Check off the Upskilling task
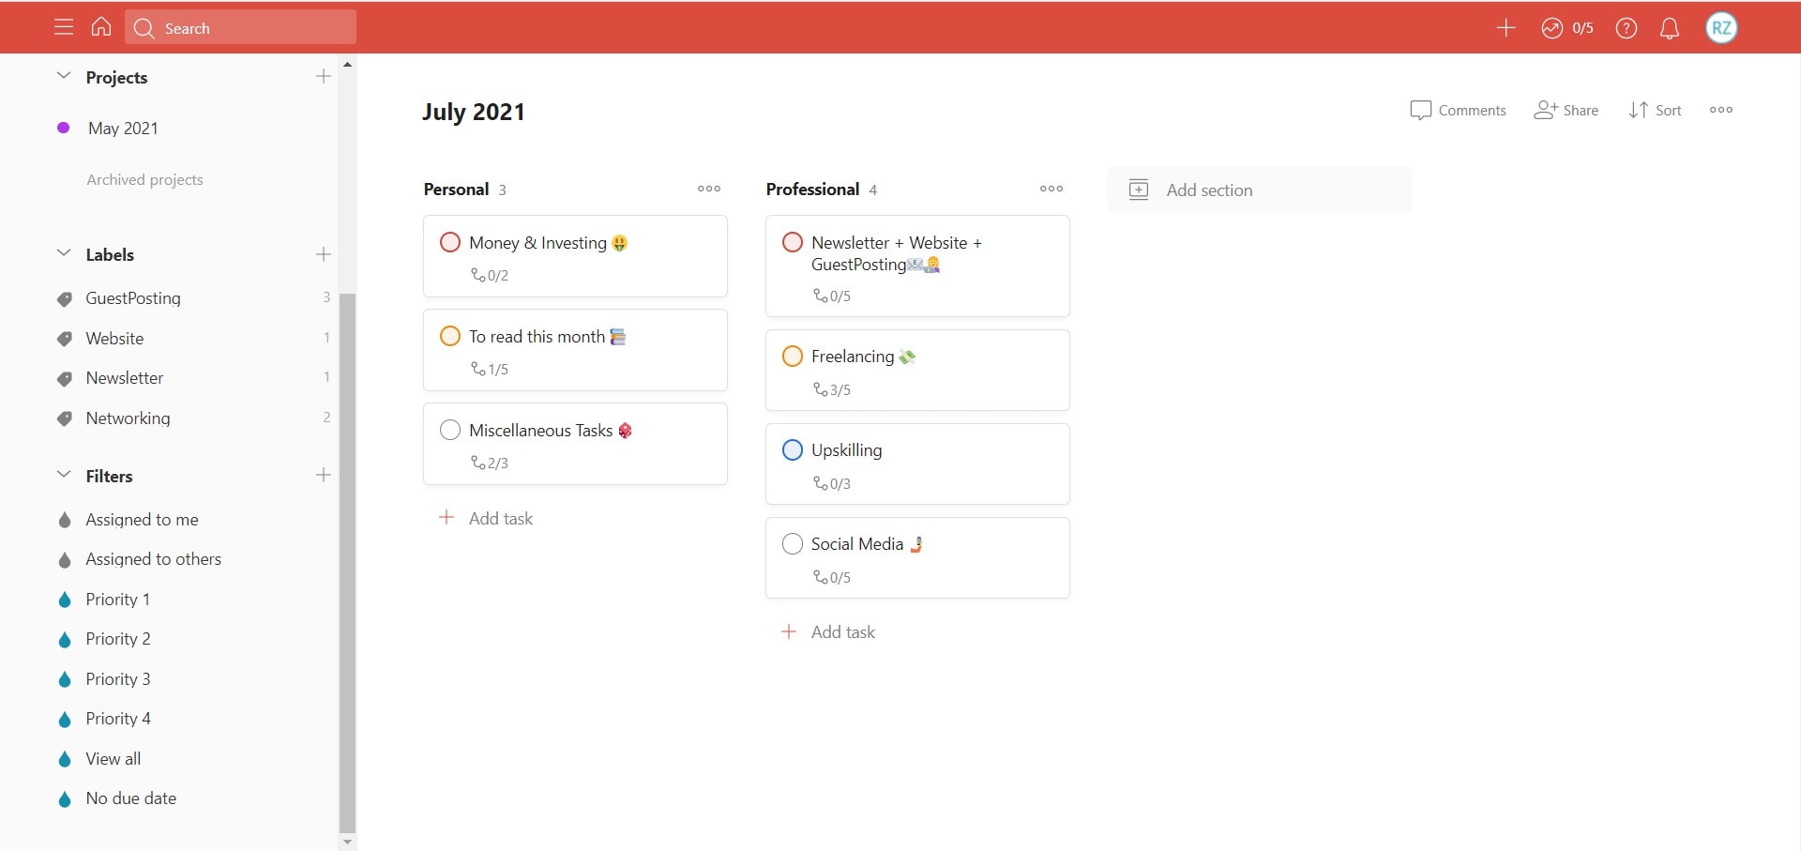Image resolution: width=1801 pixels, height=851 pixels. click(793, 450)
